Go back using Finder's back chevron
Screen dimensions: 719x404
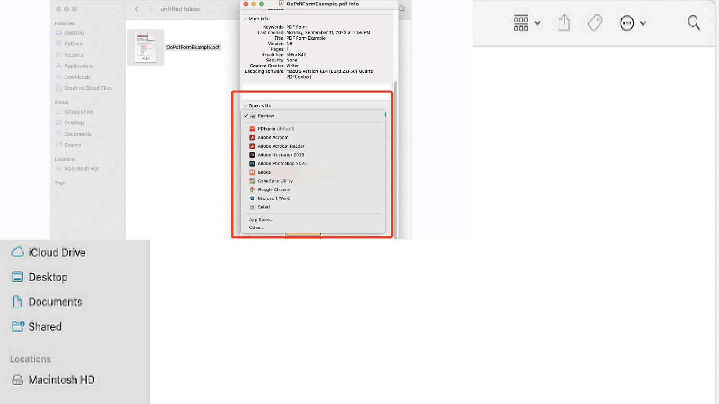click(137, 9)
